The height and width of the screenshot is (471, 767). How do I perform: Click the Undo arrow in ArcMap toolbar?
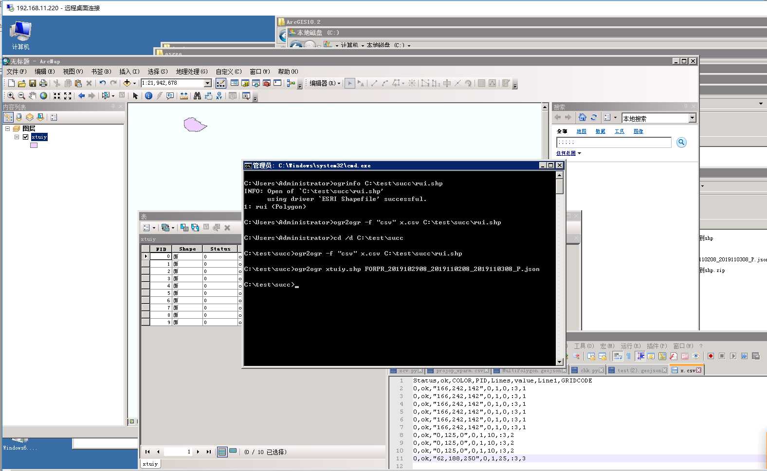coord(102,83)
